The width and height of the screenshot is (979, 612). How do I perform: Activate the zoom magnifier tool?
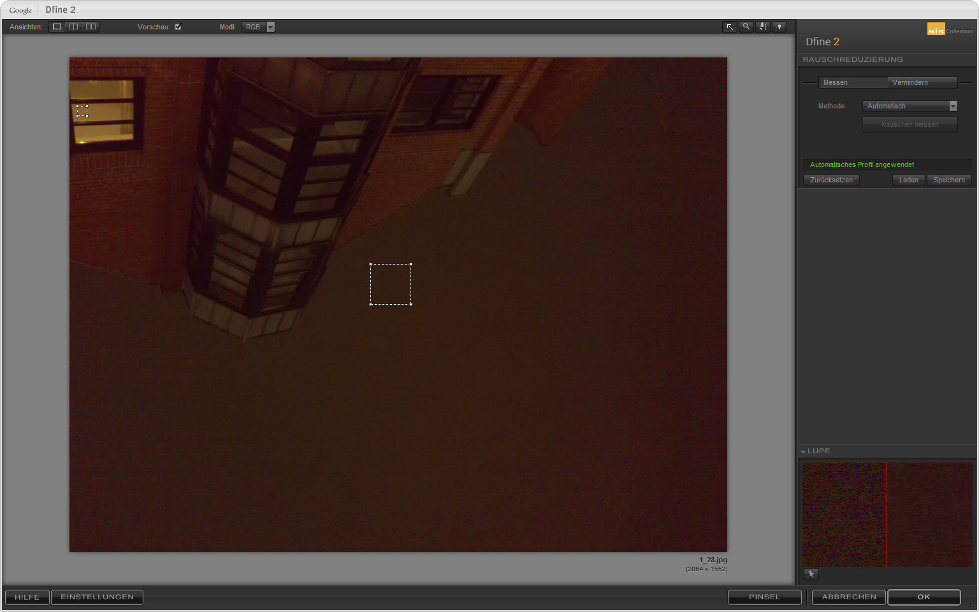746,27
